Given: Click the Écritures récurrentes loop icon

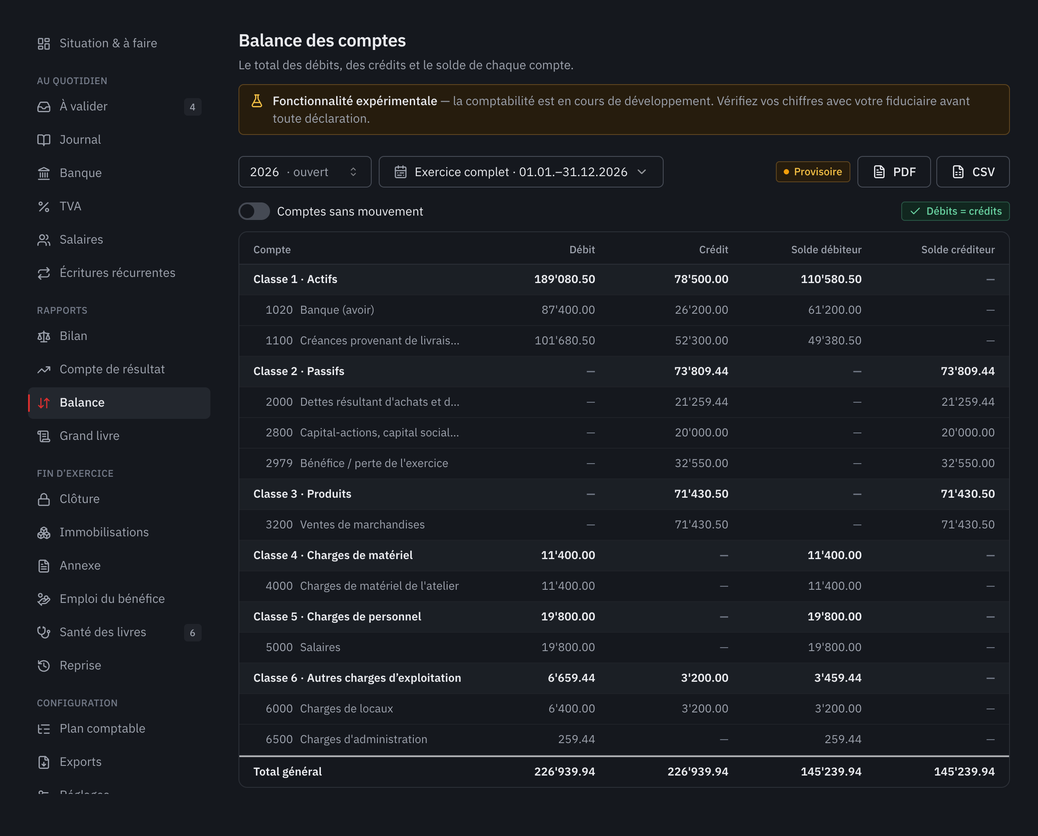Looking at the screenshot, I should pyautogui.click(x=44, y=273).
